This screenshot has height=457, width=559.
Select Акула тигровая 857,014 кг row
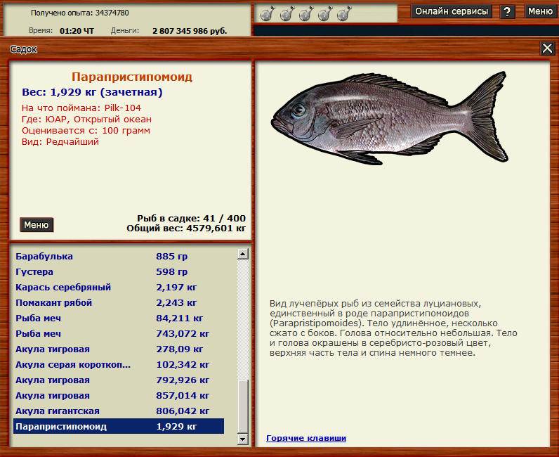(119, 396)
